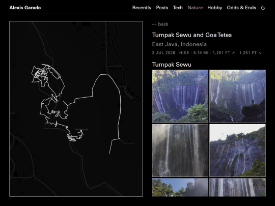Viewport: 275px width, 206px height.
Task: Open the Nature nav item
Action: (195, 8)
